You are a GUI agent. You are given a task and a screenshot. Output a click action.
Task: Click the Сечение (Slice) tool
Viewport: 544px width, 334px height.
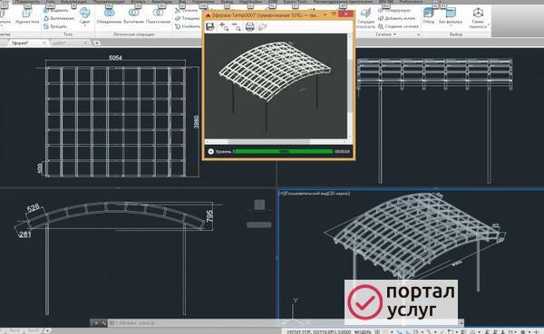point(187,10)
